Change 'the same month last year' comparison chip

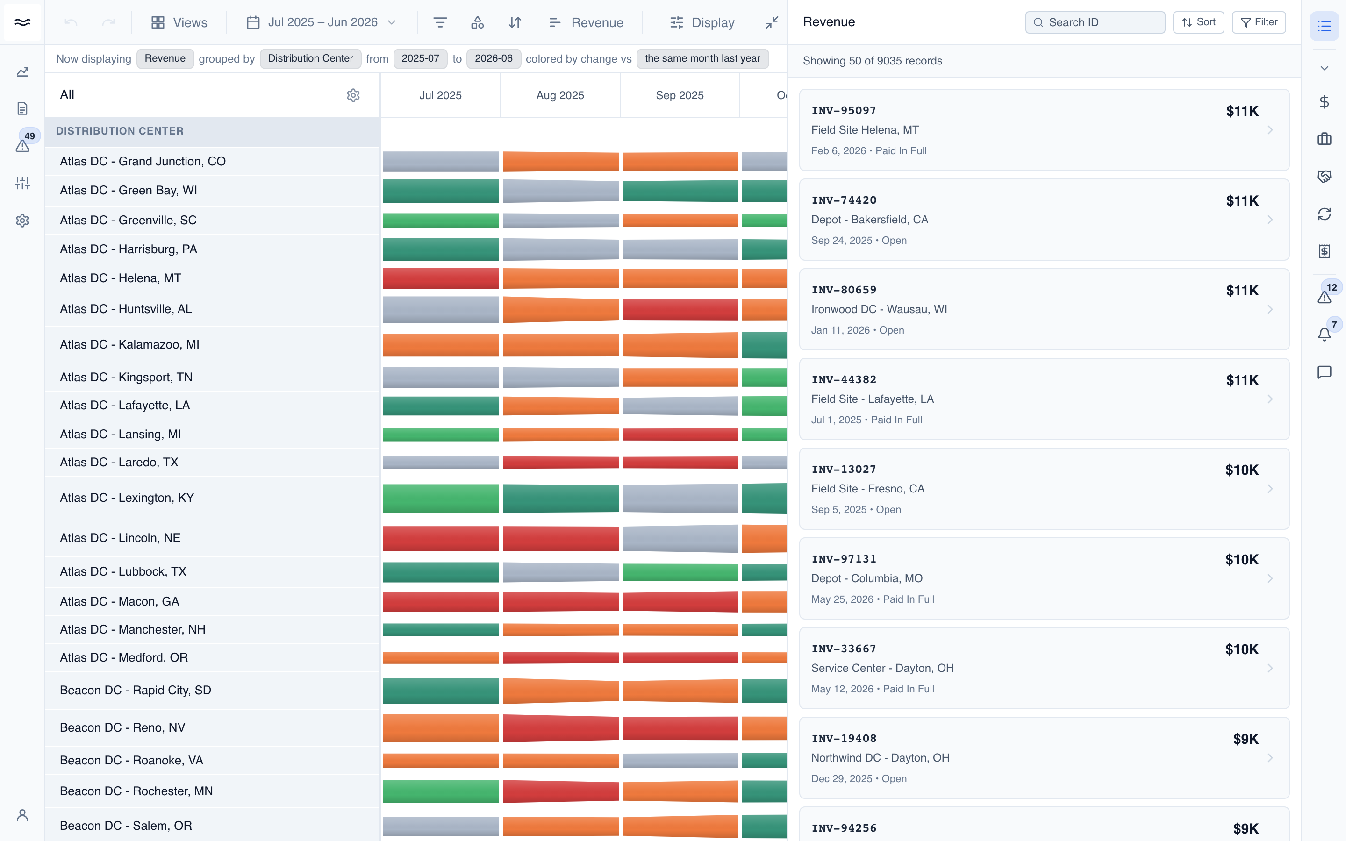click(x=702, y=58)
